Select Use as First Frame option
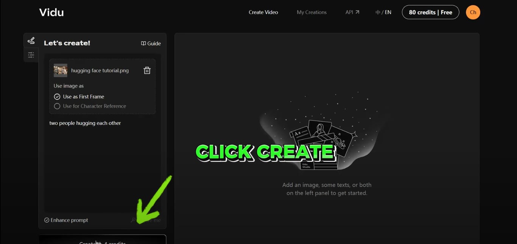Screen dimensions: 517x244 pos(79,97)
